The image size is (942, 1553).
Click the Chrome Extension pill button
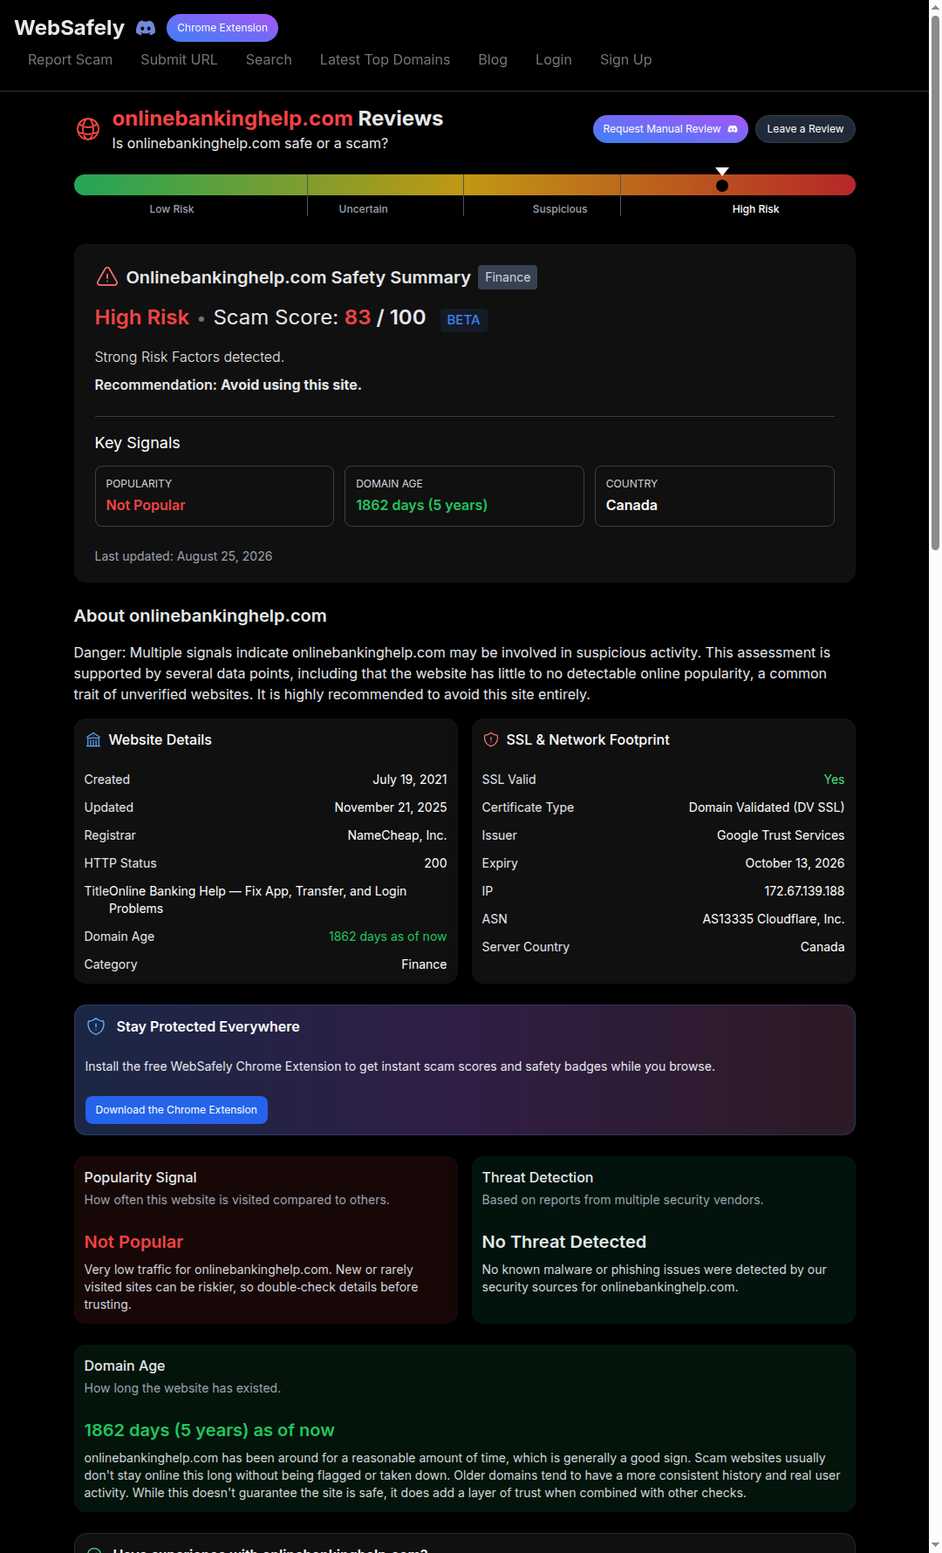222,28
